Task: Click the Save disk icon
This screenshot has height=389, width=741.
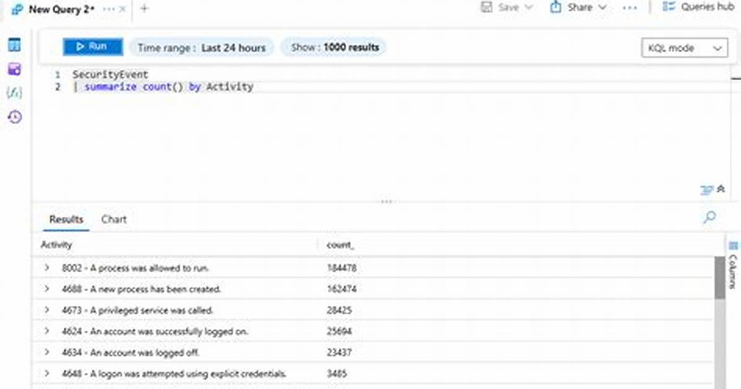Action: (486, 7)
